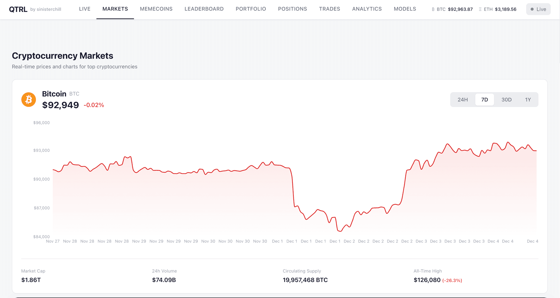Open the POSITIONS page

click(x=293, y=9)
